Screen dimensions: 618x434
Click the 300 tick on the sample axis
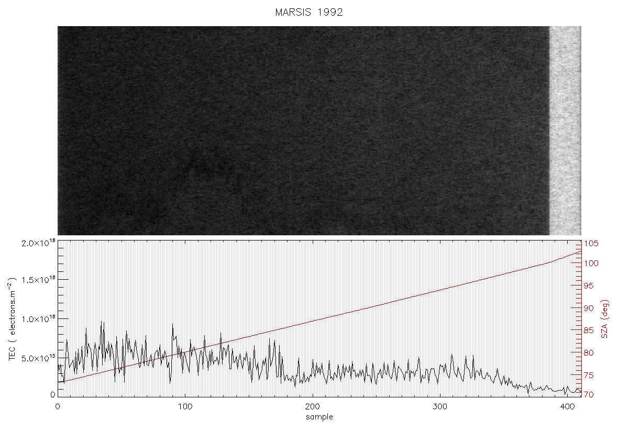tap(440, 407)
